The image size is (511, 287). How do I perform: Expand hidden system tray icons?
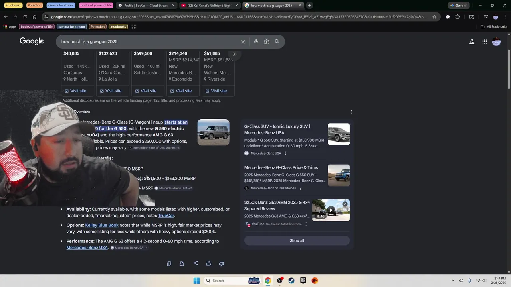coord(452,281)
